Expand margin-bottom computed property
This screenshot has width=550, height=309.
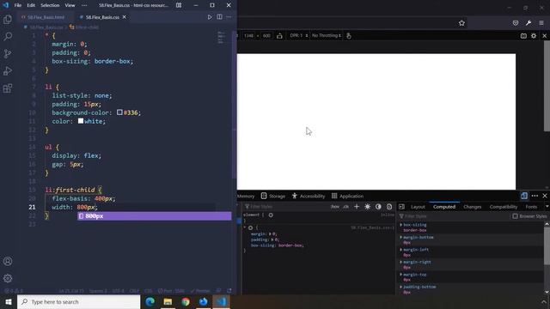(x=401, y=237)
